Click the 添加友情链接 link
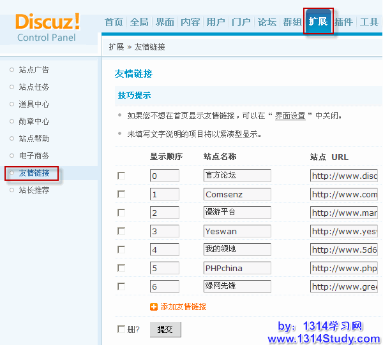Image resolution: width=383 pixels, height=345 pixels. tap(183, 307)
